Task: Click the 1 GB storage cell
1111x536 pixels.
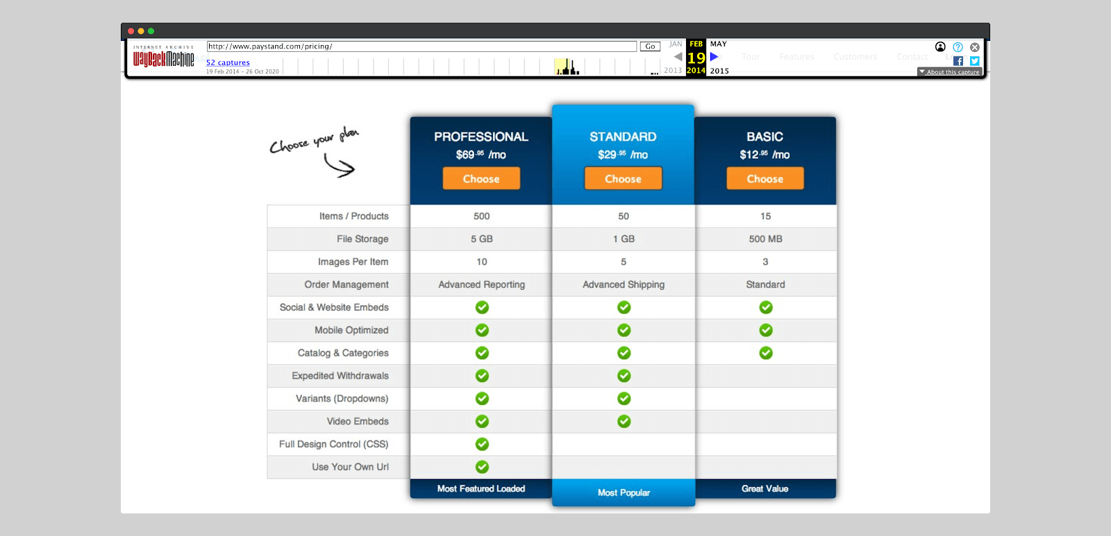Action: coord(624,239)
